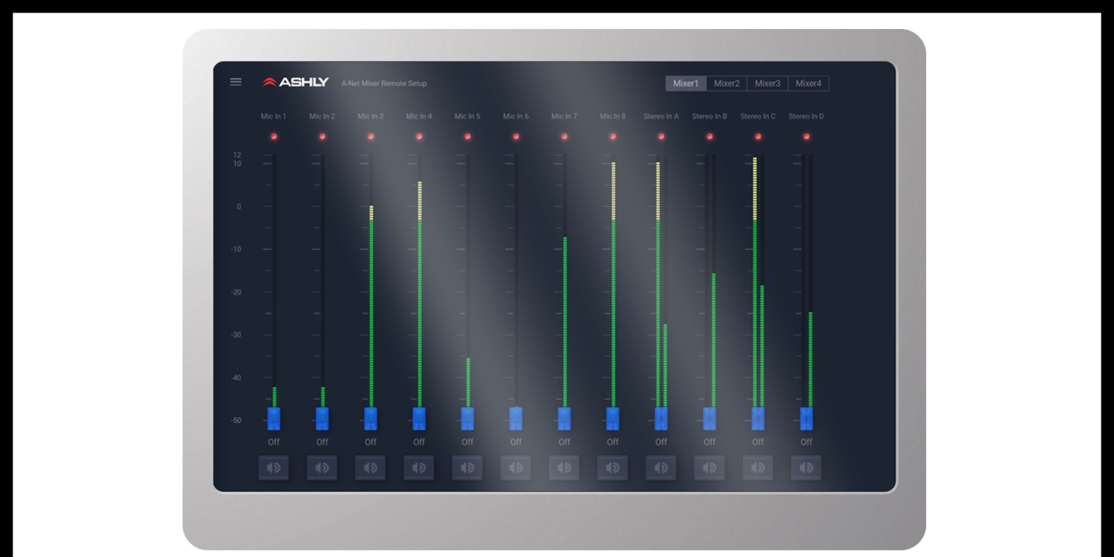Image resolution: width=1114 pixels, height=557 pixels.
Task: Mute the Mic In 1 channel
Action: (273, 468)
